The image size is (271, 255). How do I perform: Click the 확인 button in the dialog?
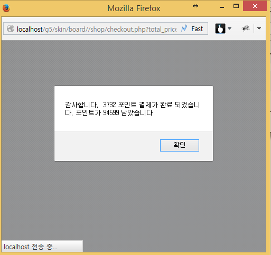(180, 145)
